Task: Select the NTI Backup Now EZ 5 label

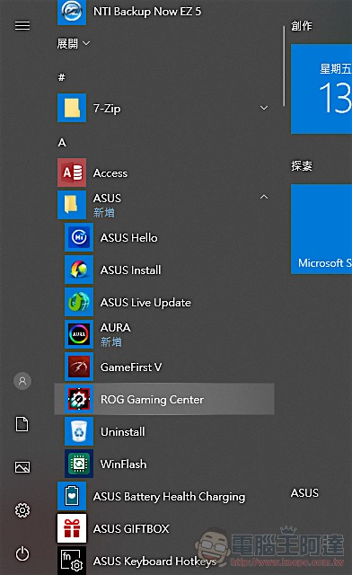Action: 147,12
